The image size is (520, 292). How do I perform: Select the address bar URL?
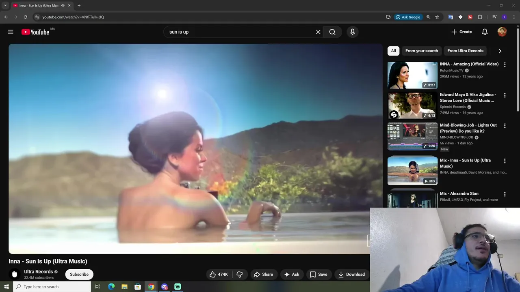pos(73,17)
